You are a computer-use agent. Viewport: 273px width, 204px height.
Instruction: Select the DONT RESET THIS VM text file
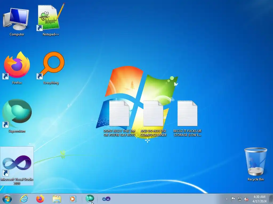tap(119, 119)
